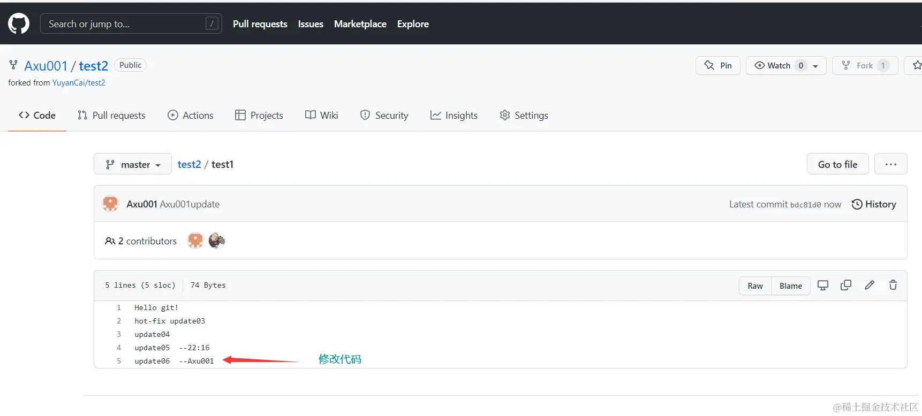
Task: Pin this repository
Action: (x=718, y=65)
